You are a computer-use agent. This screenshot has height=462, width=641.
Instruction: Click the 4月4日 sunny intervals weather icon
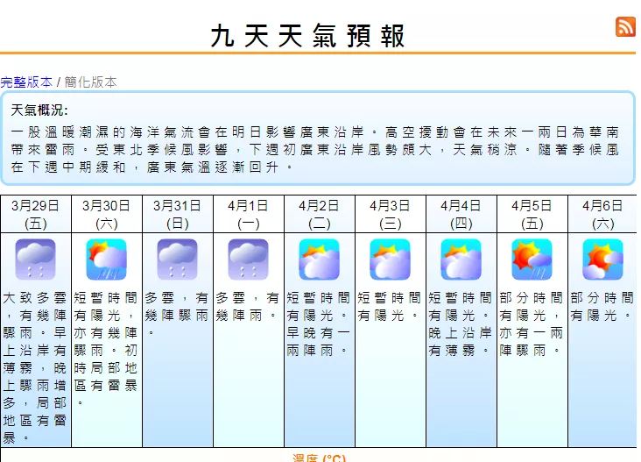(461, 259)
